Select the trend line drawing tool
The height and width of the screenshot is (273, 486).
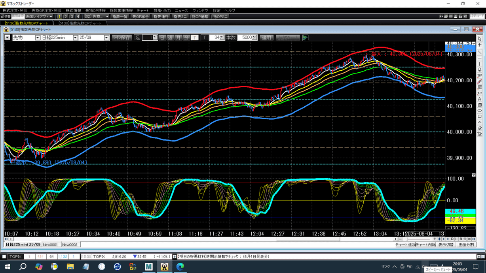point(480,52)
